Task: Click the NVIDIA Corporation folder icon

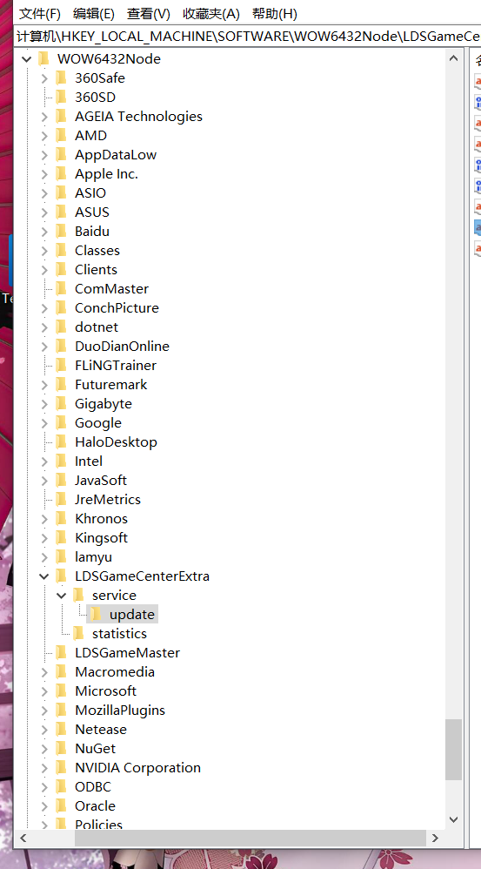Action: click(62, 768)
